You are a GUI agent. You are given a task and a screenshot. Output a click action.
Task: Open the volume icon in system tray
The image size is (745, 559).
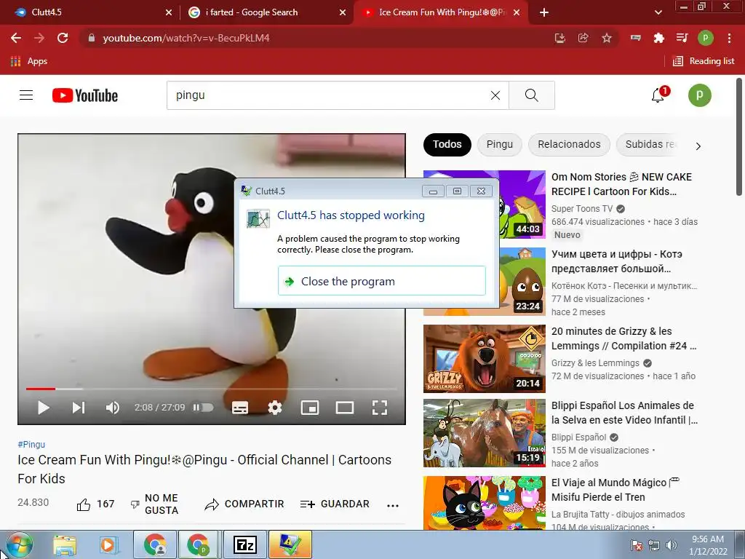pos(671,545)
